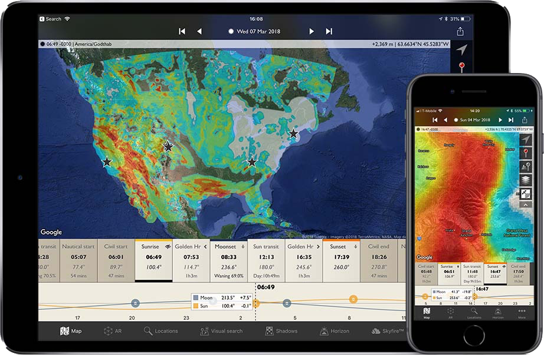Tap the star marker near US east coast
The image size is (544, 357).
293,133
